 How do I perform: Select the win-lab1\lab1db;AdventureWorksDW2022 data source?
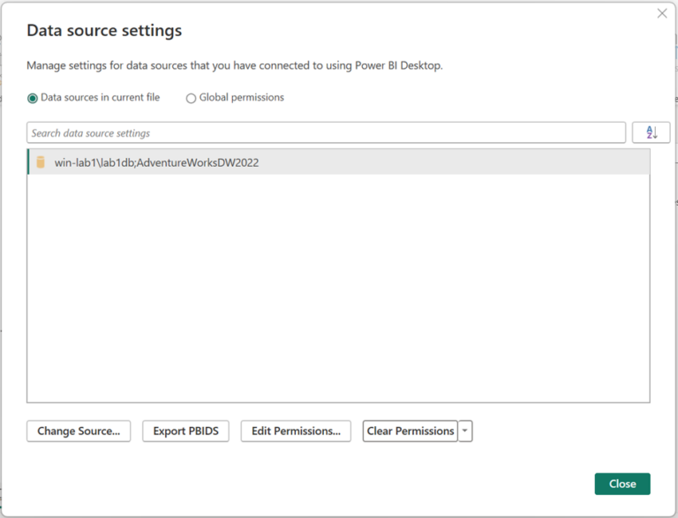click(156, 162)
